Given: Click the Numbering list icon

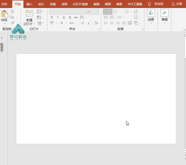Looking at the screenshot, I should tap(116, 12).
